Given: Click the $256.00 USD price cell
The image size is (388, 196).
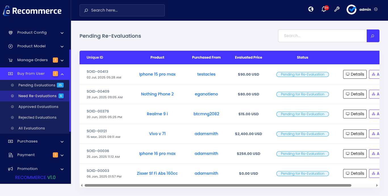Looking at the screenshot, I should pos(249,154).
